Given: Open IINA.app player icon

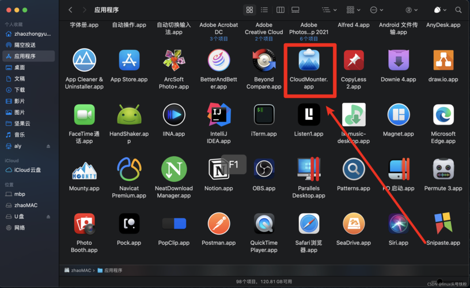Looking at the screenshot, I should [174, 115].
